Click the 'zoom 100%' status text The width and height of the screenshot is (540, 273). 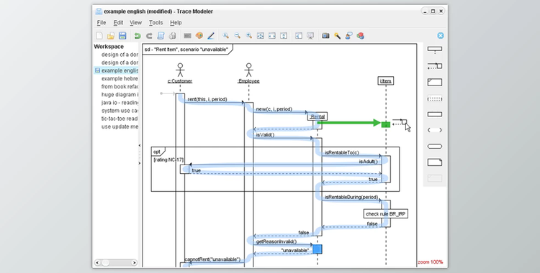[431, 262]
